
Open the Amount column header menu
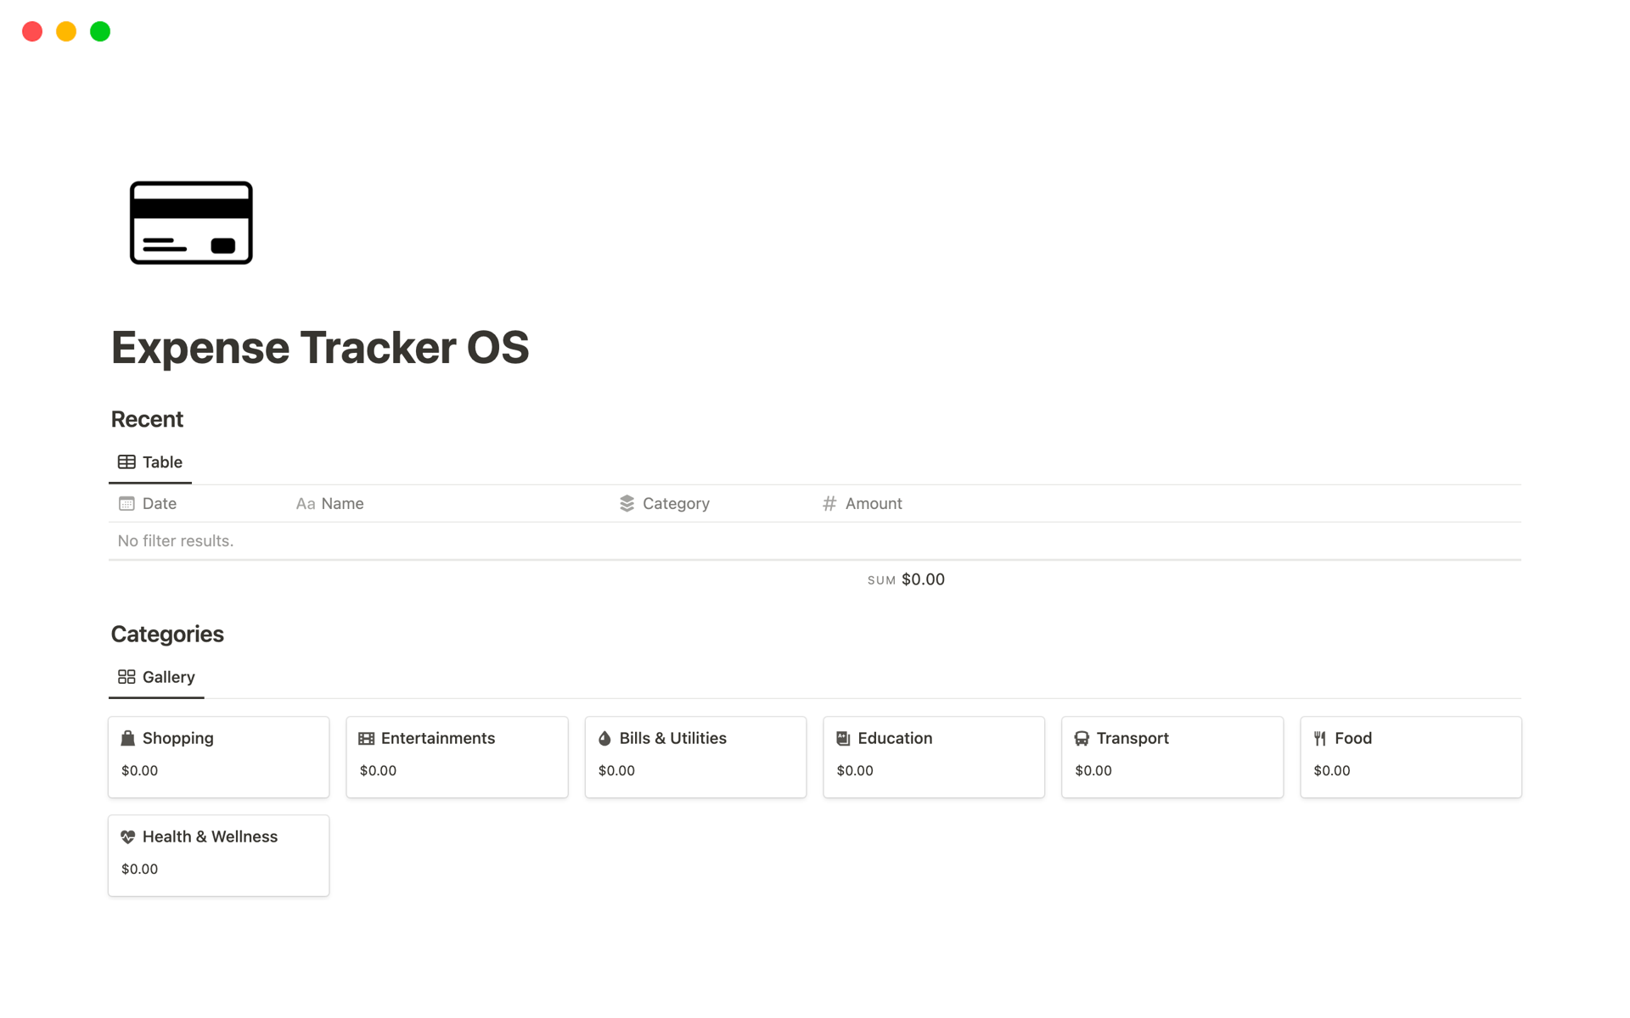pyautogui.click(x=873, y=504)
